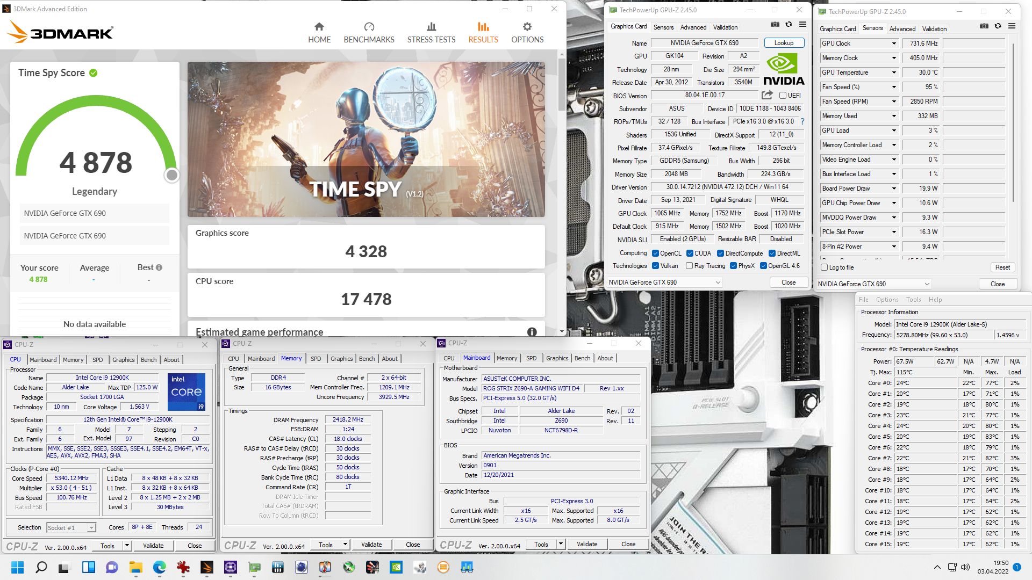Toggle the CUDA checkbox

click(x=690, y=253)
